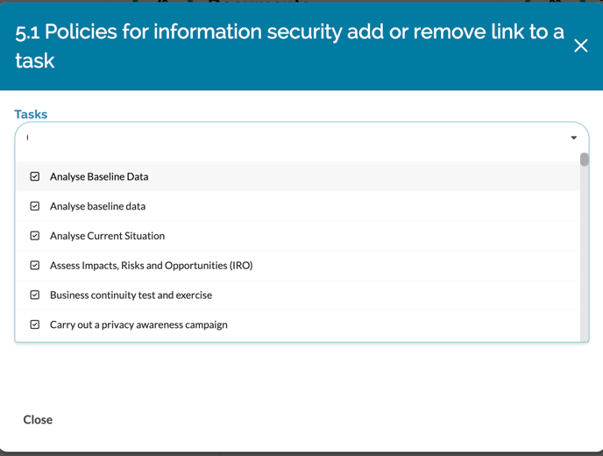Click lower scrollbar track of task list
This screenshot has width=603, height=456.
[585, 289]
